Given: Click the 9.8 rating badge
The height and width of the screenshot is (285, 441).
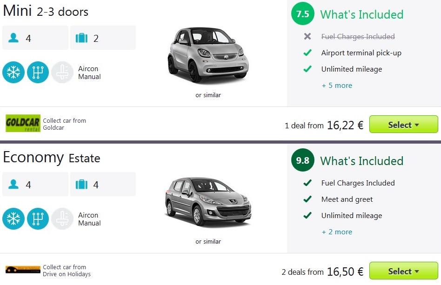Looking at the screenshot, I should 303,160.
